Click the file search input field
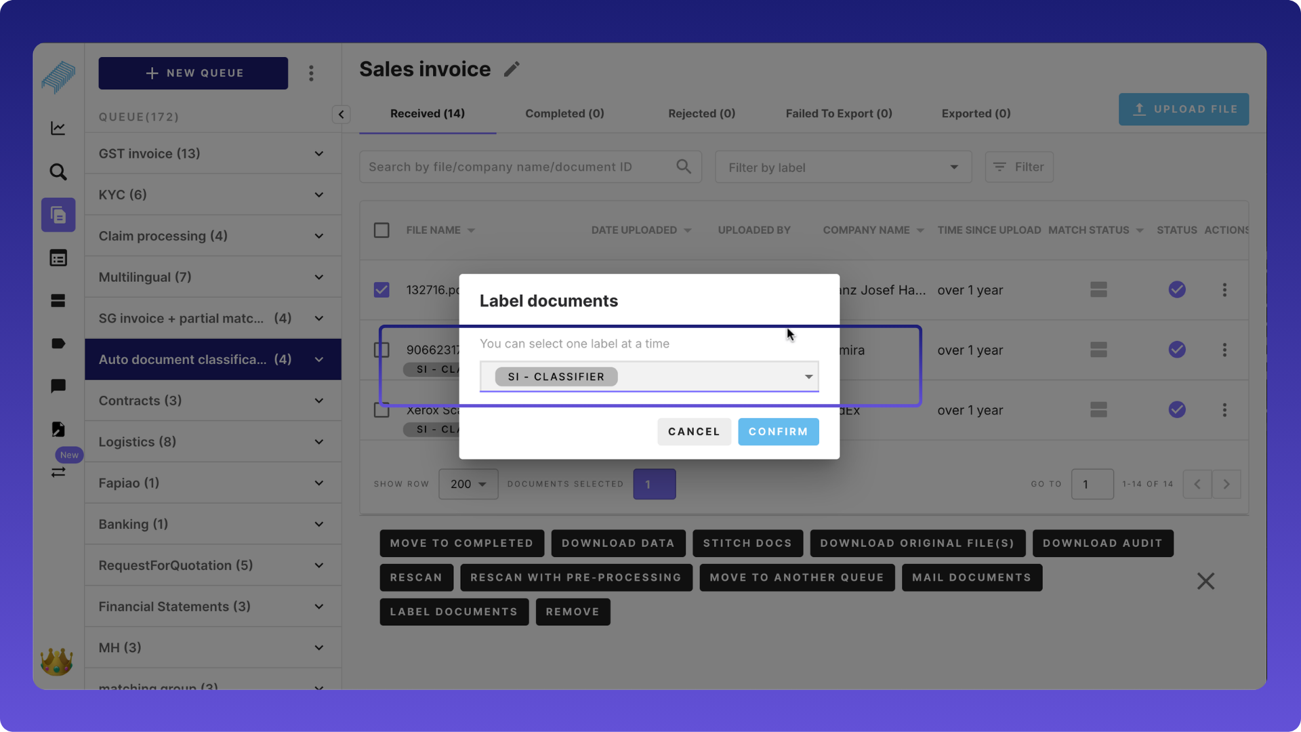This screenshot has height=732, width=1301. pos(518,167)
